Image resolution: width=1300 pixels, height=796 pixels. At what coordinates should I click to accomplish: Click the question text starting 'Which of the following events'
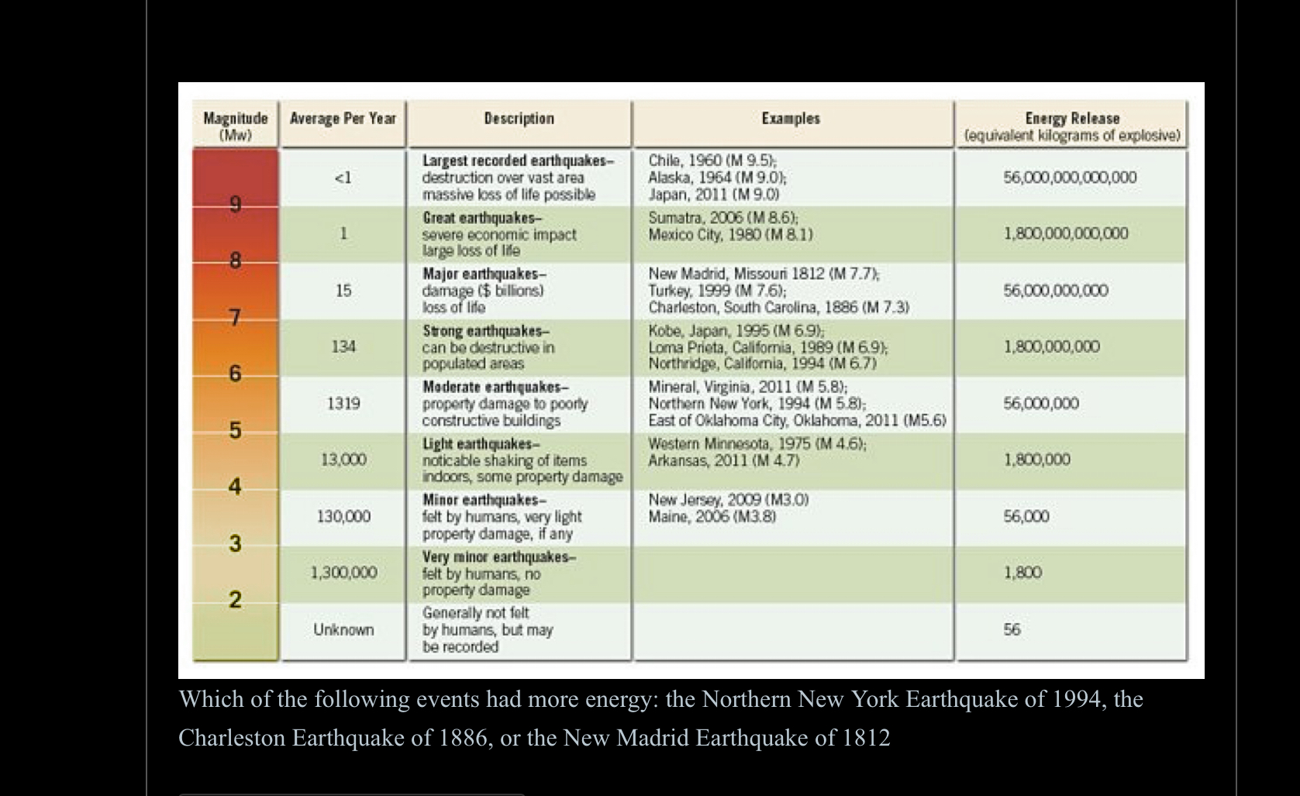[x=660, y=718]
